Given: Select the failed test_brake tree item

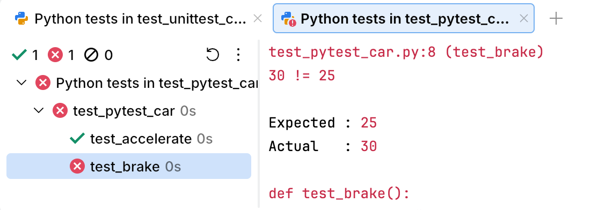Looking at the screenshot, I should pos(129,166).
